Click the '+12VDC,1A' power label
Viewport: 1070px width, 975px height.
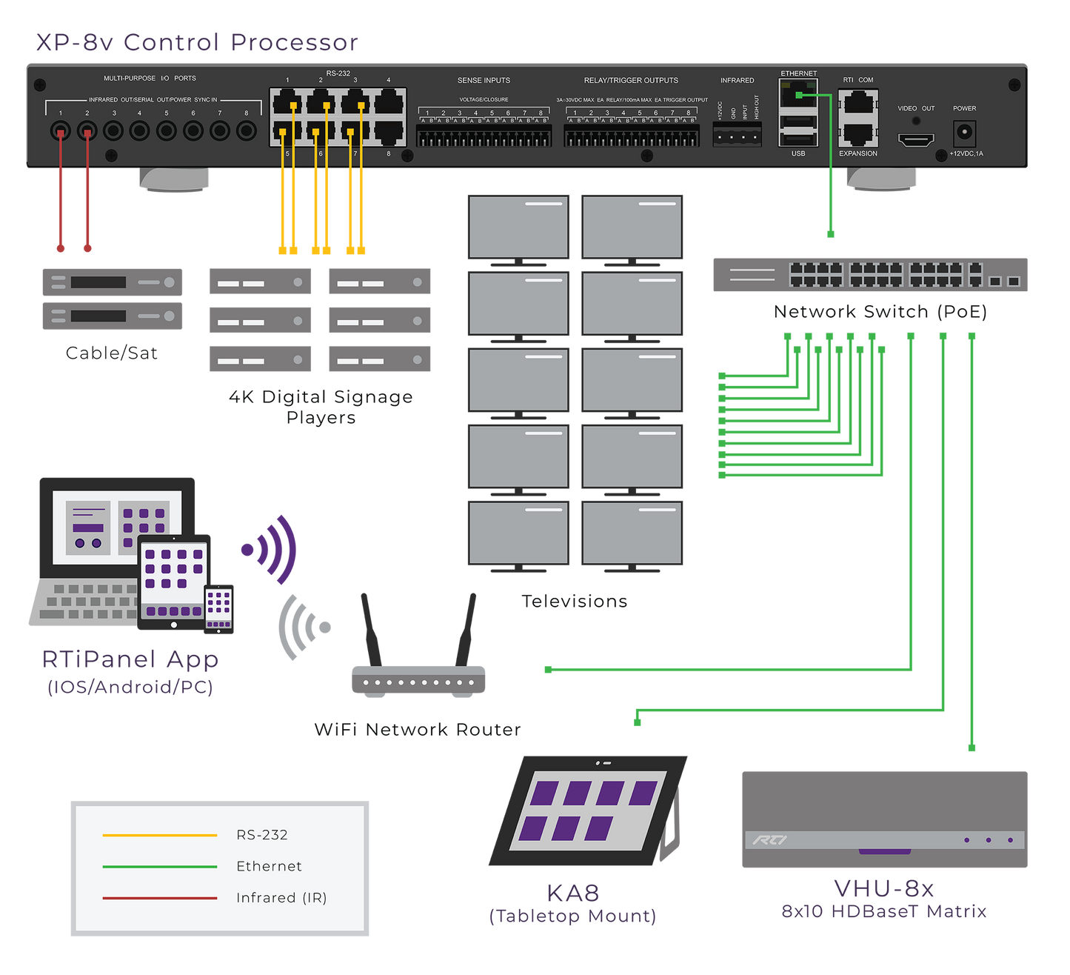(966, 153)
